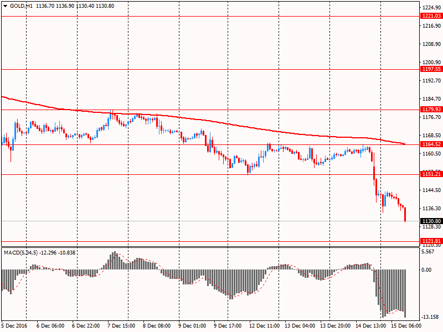Select the latest red candle at 1130.80

coord(405,215)
